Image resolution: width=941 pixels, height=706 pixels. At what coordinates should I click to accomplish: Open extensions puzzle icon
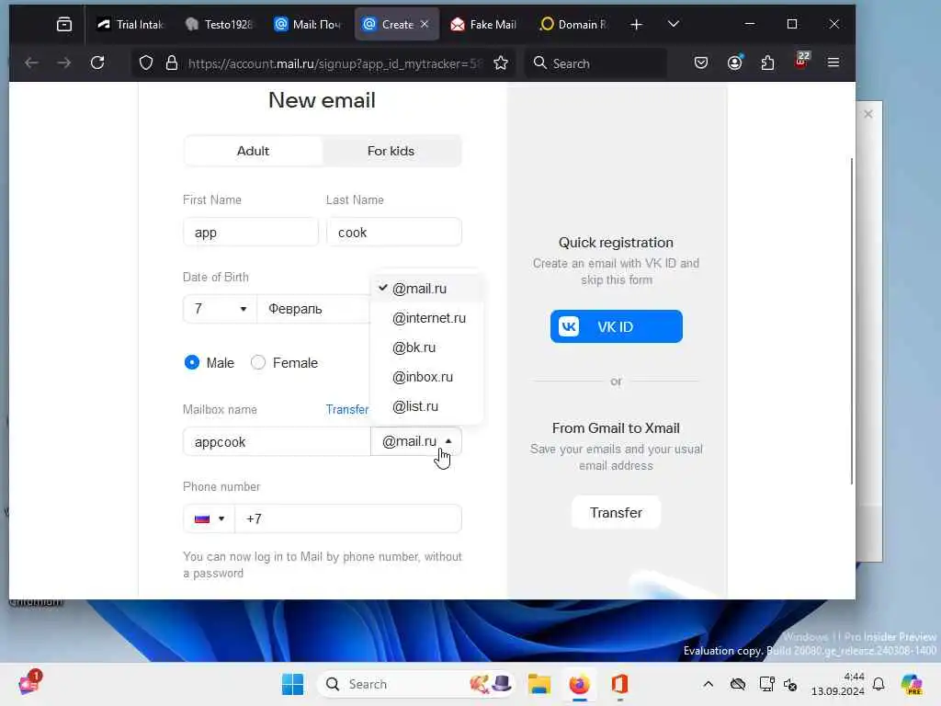tap(767, 63)
